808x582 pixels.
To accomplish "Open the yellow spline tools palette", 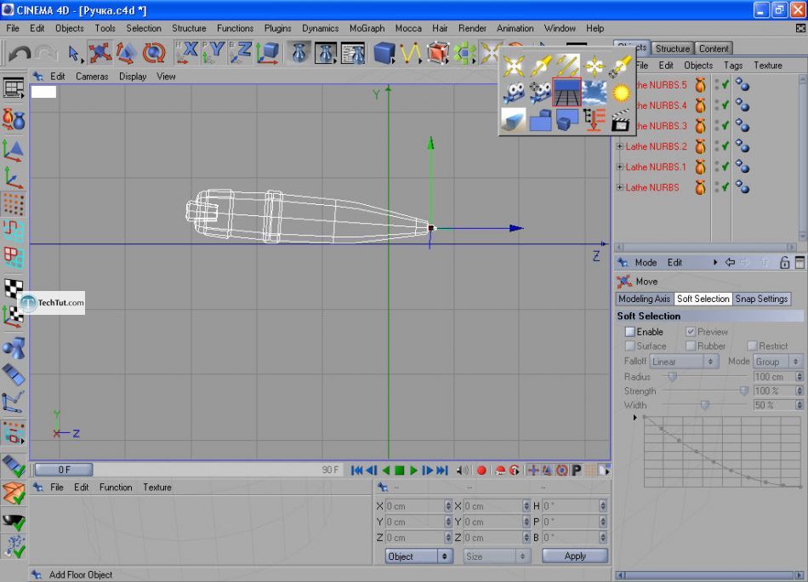I will pyautogui.click(x=411, y=53).
